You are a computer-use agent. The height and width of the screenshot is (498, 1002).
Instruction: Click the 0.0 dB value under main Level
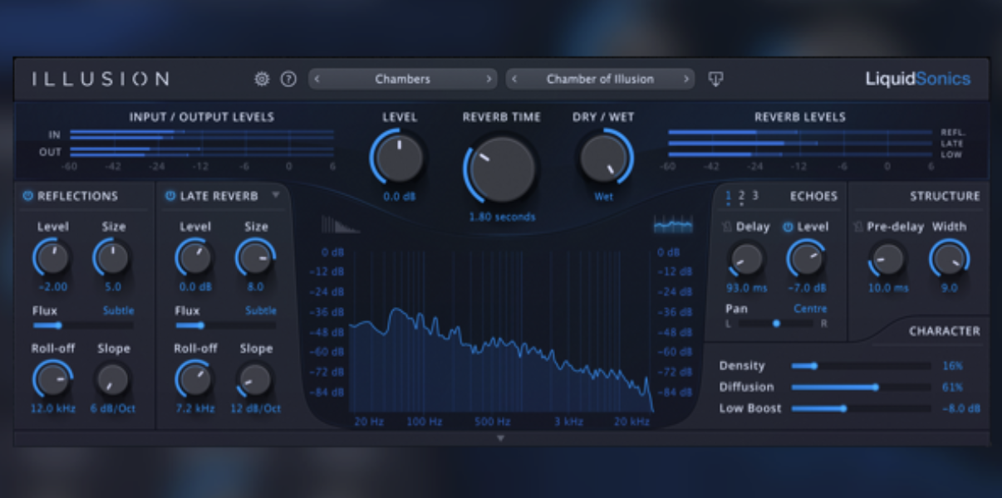pos(400,197)
